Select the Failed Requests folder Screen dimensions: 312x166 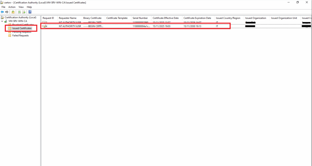tap(20, 35)
